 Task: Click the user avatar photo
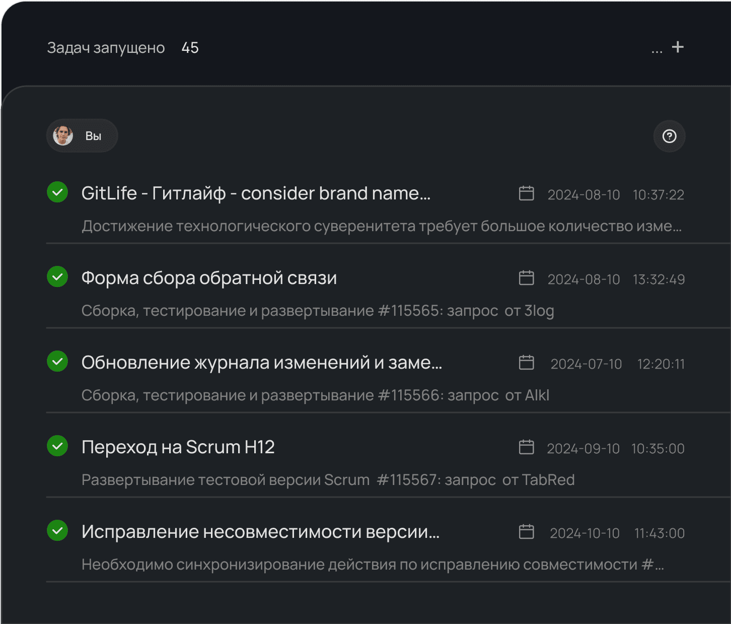coord(63,136)
